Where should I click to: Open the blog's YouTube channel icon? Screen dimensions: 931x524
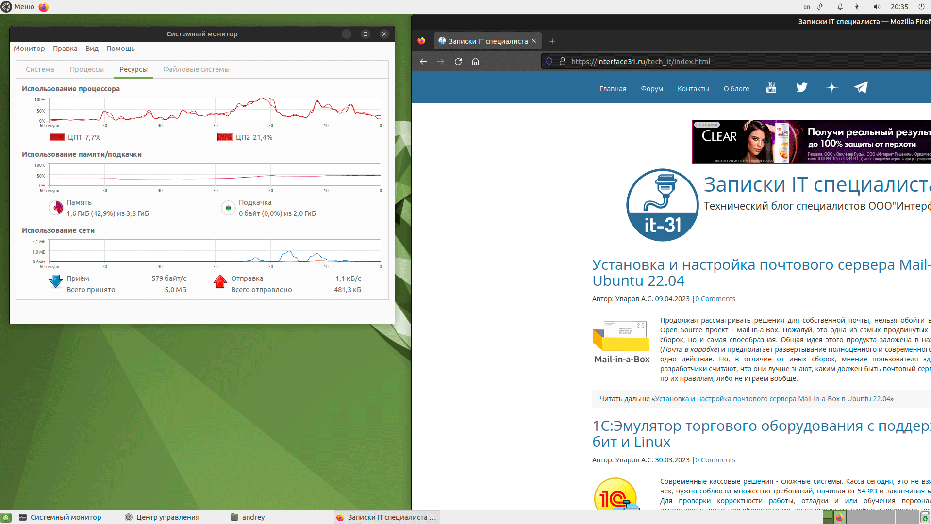(771, 88)
